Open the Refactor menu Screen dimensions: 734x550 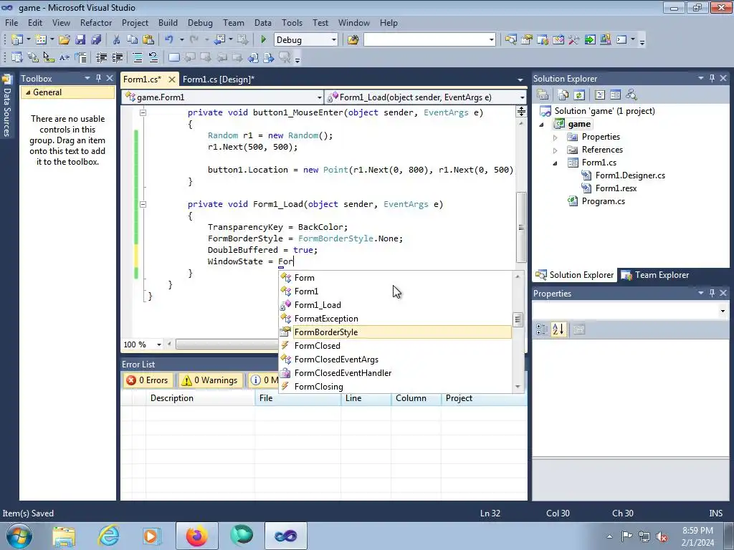pos(96,22)
